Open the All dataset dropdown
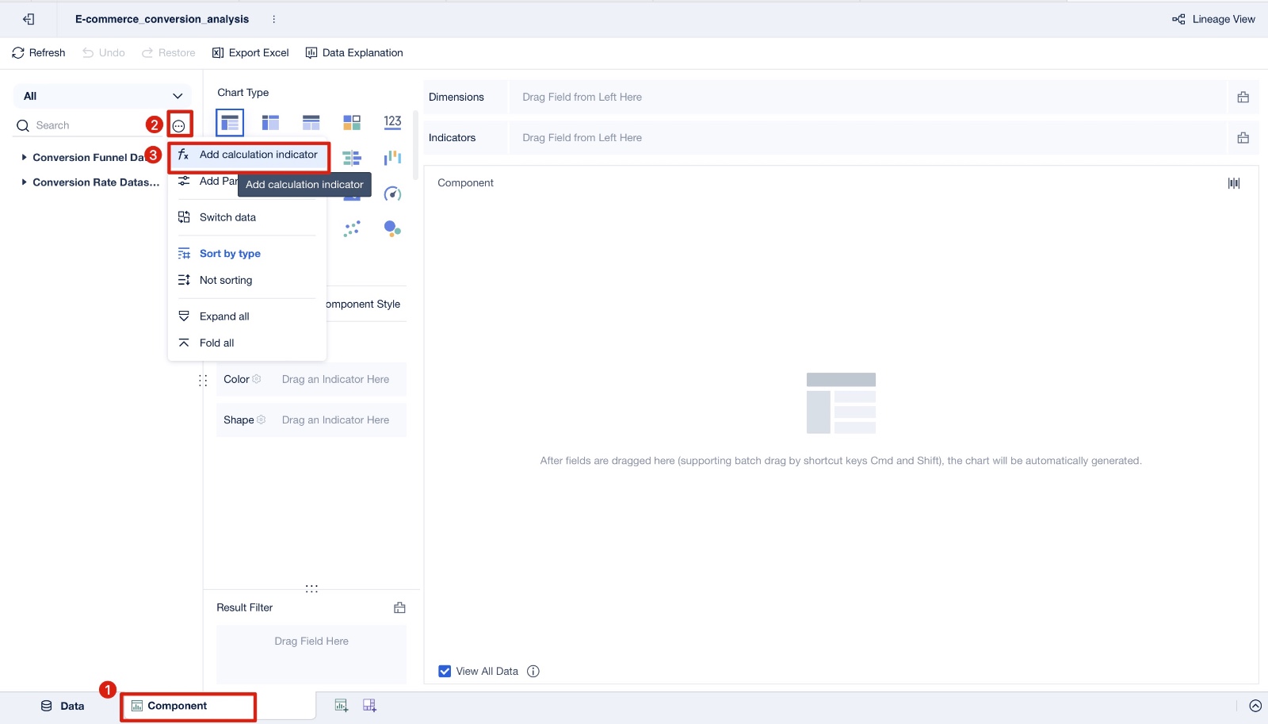Image resolution: width=1268 pixels, height=724 pixels. tap(102, 96)
